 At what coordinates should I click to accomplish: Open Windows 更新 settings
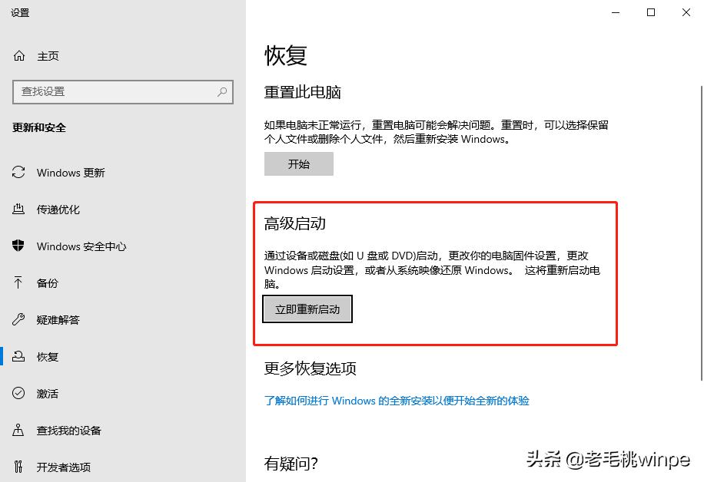point(69,173)
